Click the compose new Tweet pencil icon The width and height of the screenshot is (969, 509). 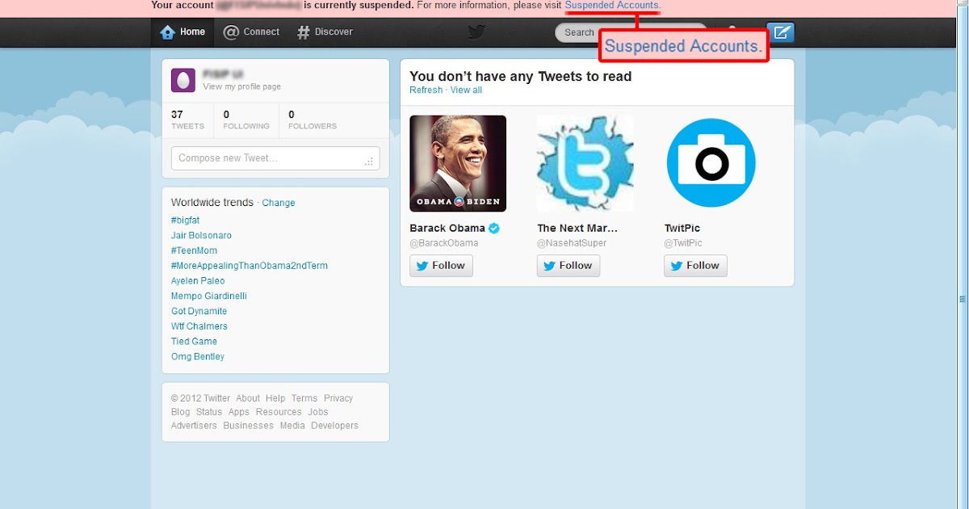tap(780, 32)
